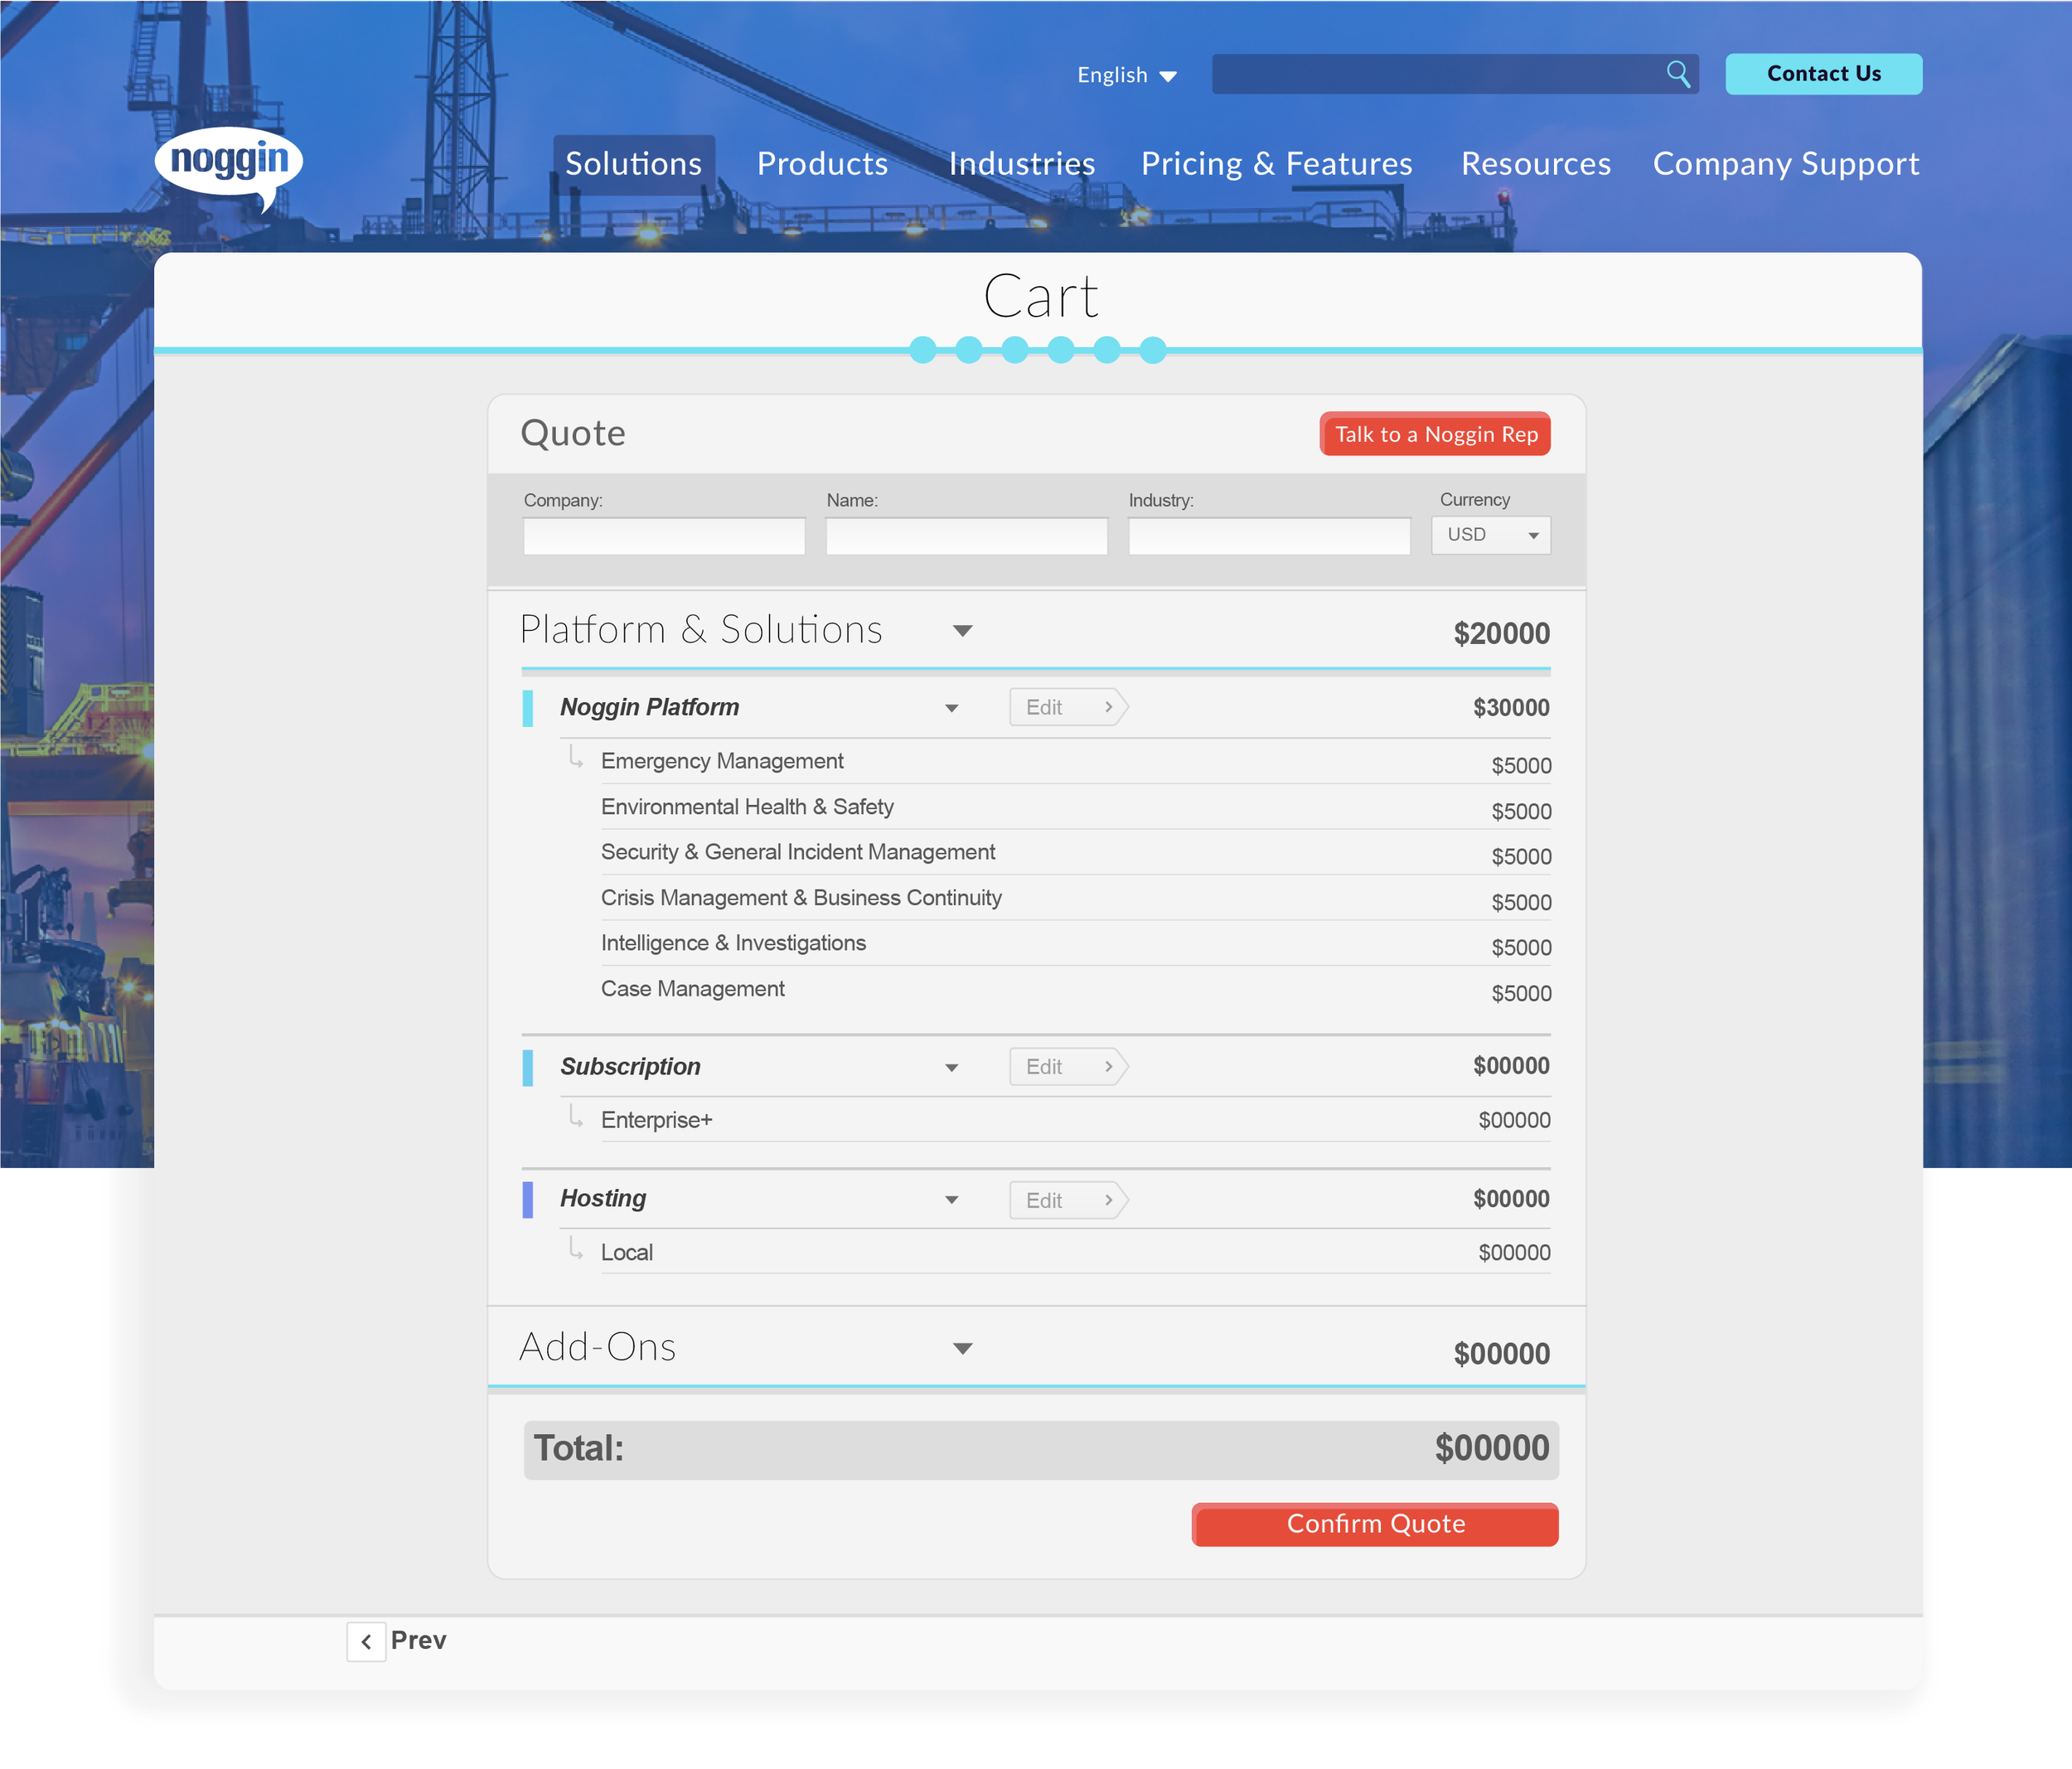
Task: Expand the Add-Ons section
Action: pos(962,1348)
